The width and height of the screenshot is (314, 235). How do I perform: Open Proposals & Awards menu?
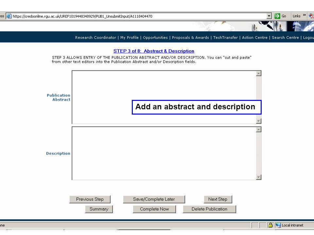coord(190,38)
